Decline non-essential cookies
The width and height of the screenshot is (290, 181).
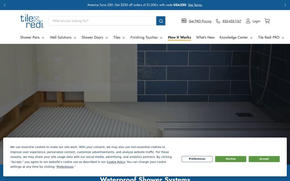pyautogui.click(x=231, y=159)
